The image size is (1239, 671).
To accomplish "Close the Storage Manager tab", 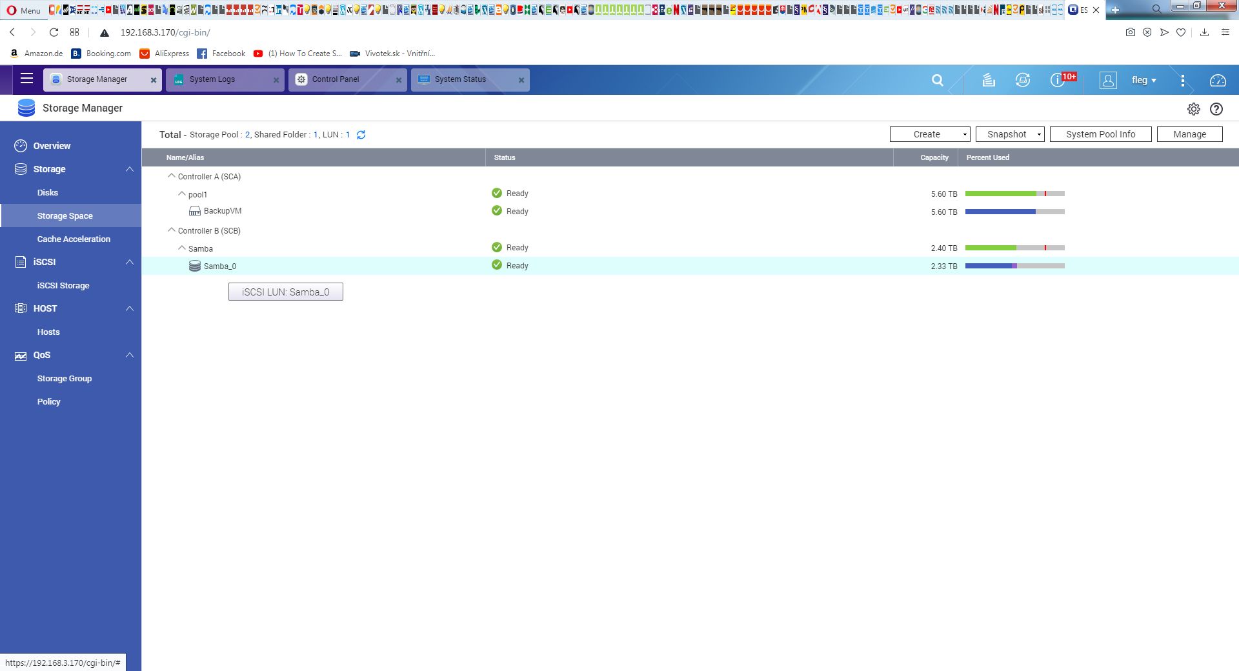I will [x=154, y=80].
